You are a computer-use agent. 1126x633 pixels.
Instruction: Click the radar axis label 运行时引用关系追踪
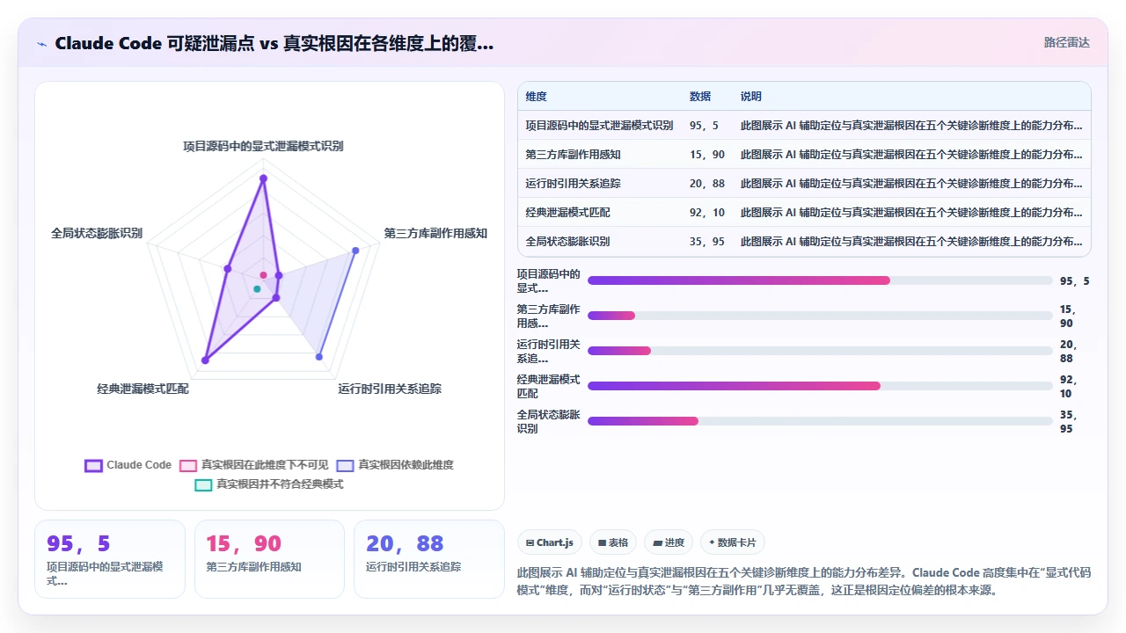pyautogui.click(x=390, y=389)
